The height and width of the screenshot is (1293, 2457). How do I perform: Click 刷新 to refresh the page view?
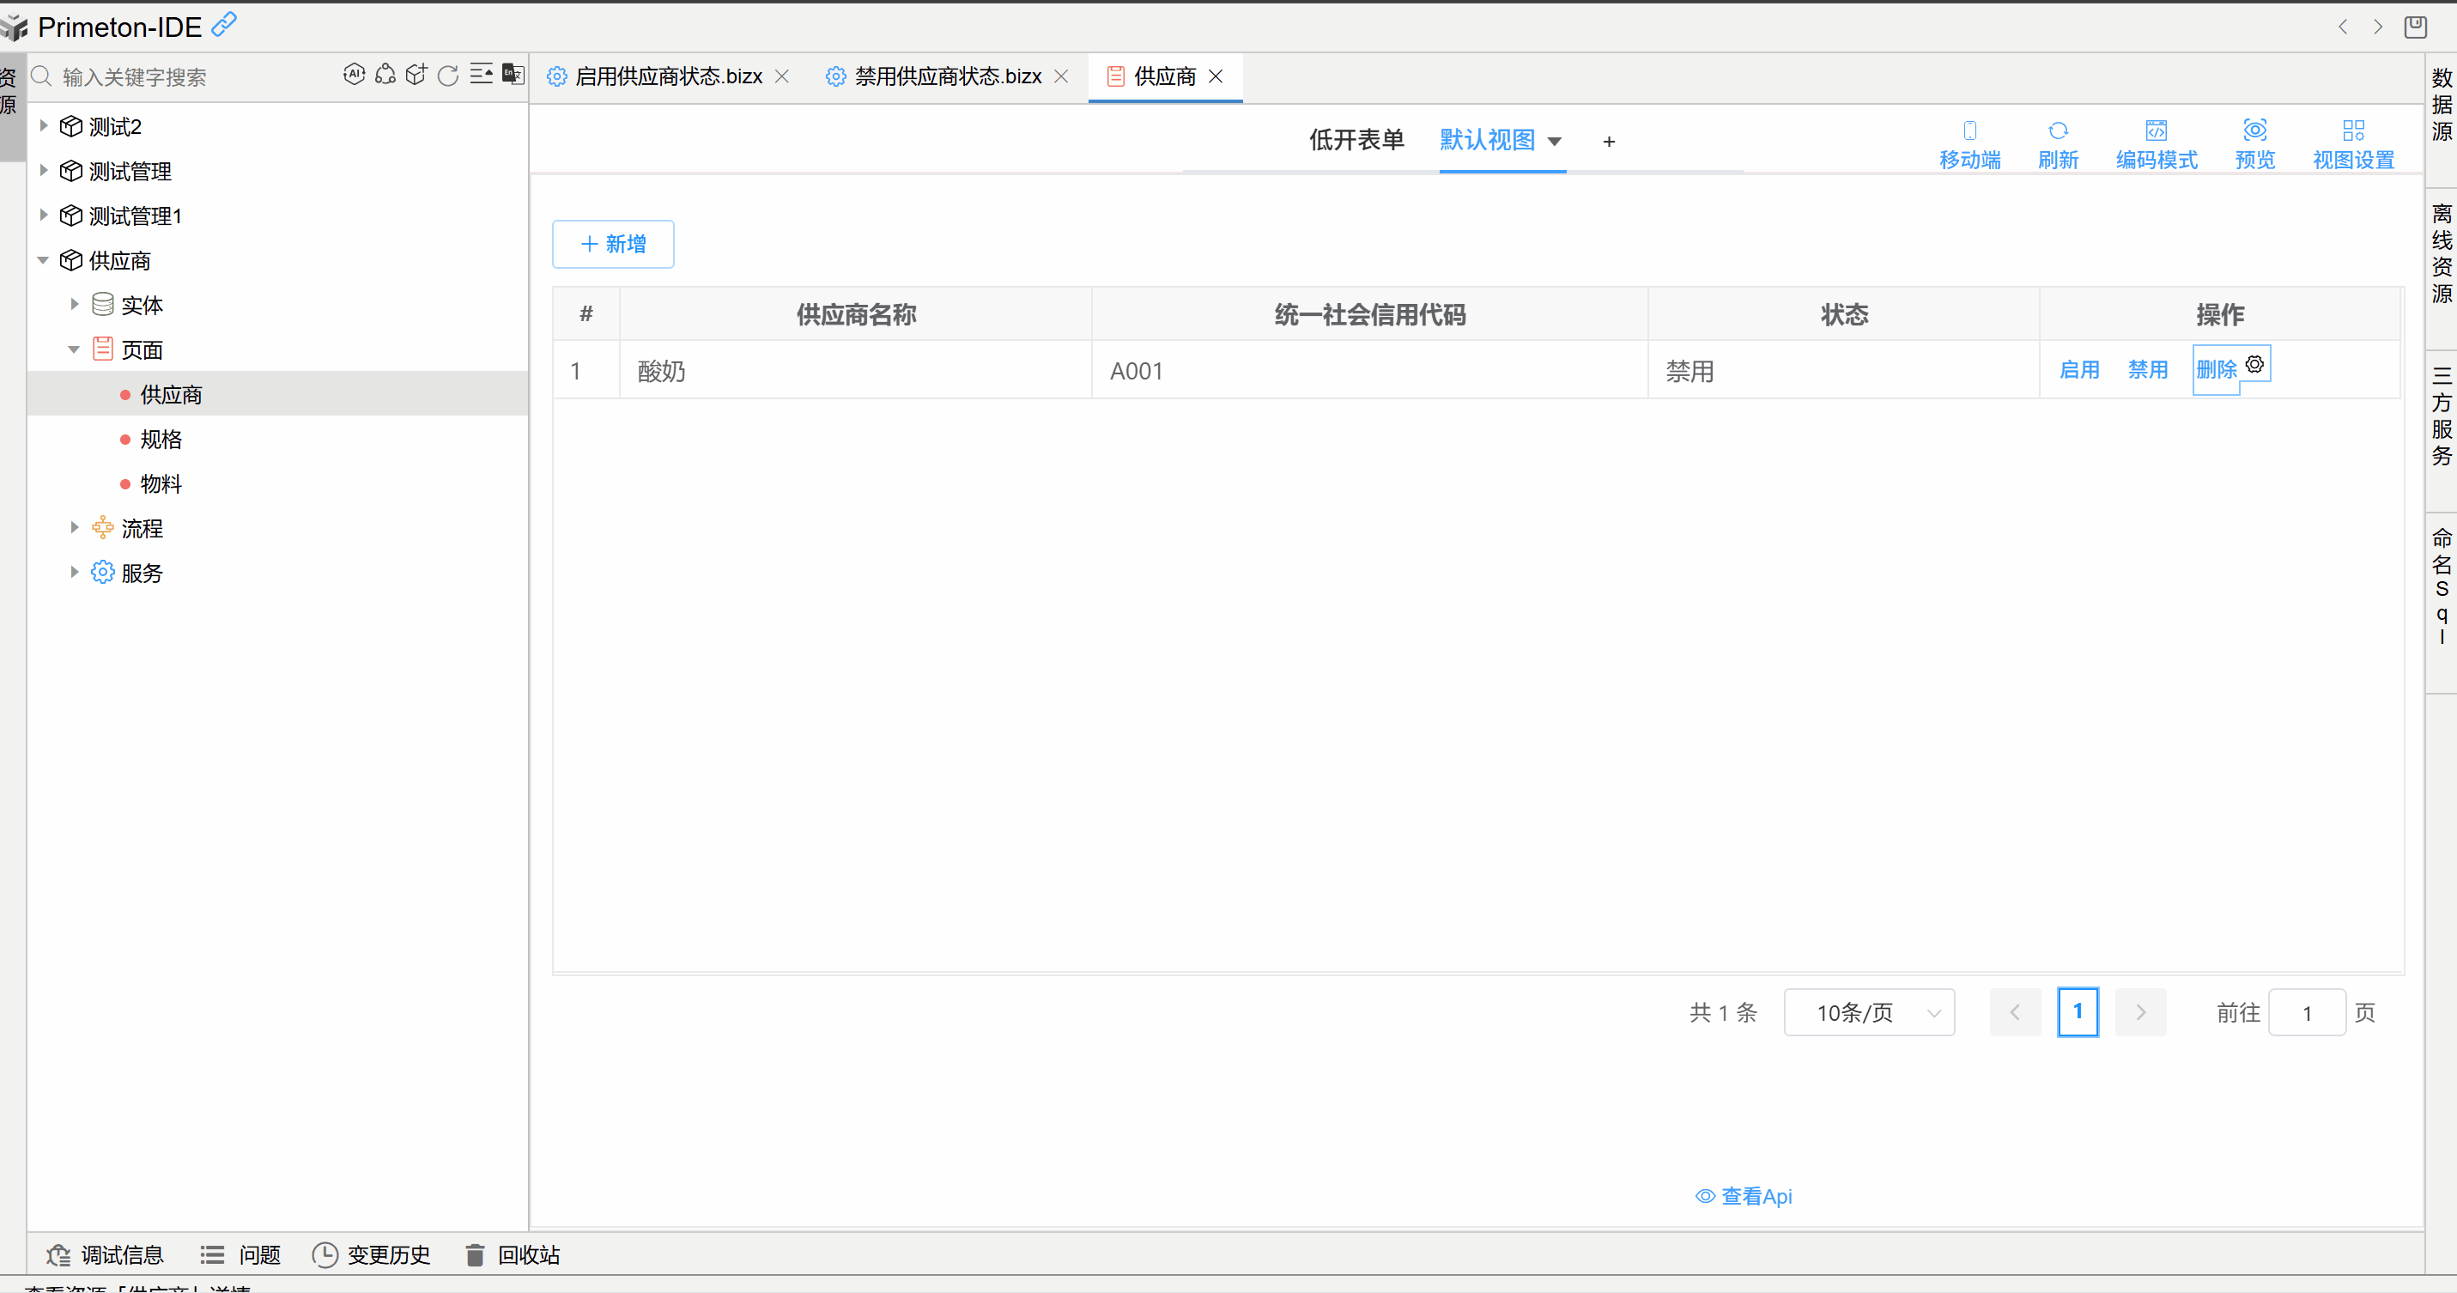pos(2059,142)
